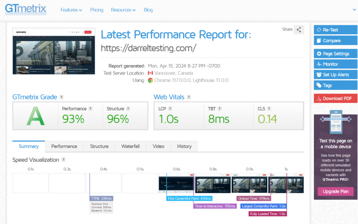Open the site screenshot thumbnail

[x=53, y=51]
